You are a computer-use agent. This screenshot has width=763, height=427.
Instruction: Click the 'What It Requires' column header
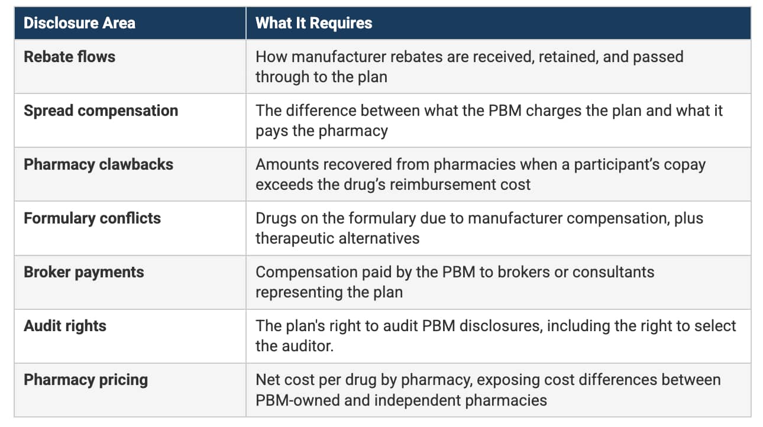point(313,23)
